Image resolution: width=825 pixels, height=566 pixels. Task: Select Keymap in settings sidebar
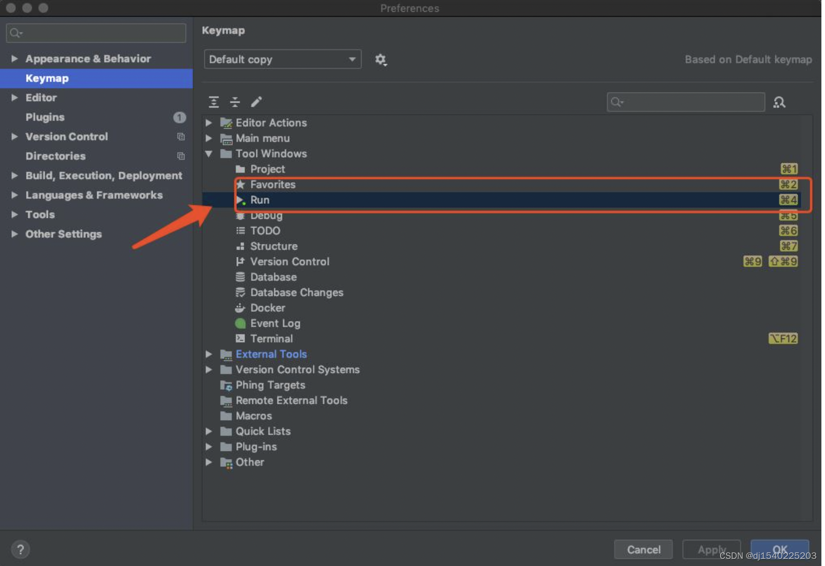tap(97, 78)
